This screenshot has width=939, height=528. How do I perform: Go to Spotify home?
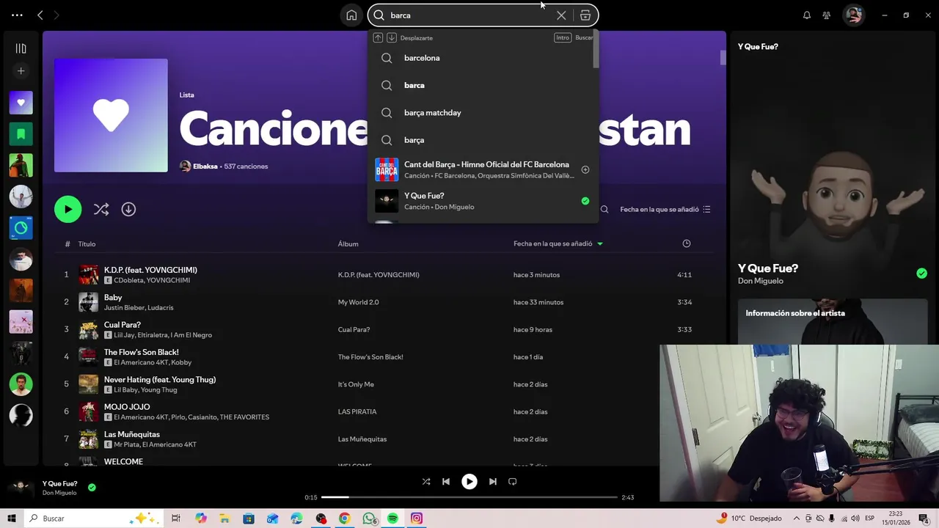[x=351, y=15]
